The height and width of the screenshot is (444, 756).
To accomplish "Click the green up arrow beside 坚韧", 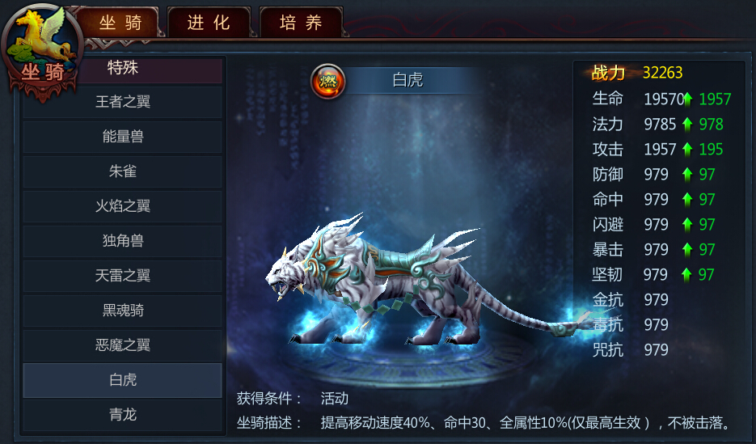I will [x=686, y=275].
